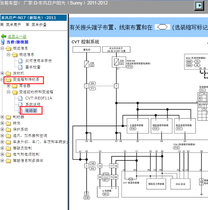Expand the 车身外部、车门 folder
Image resolution: width=208 pixels, height=210 pixels.
[2, 142]
